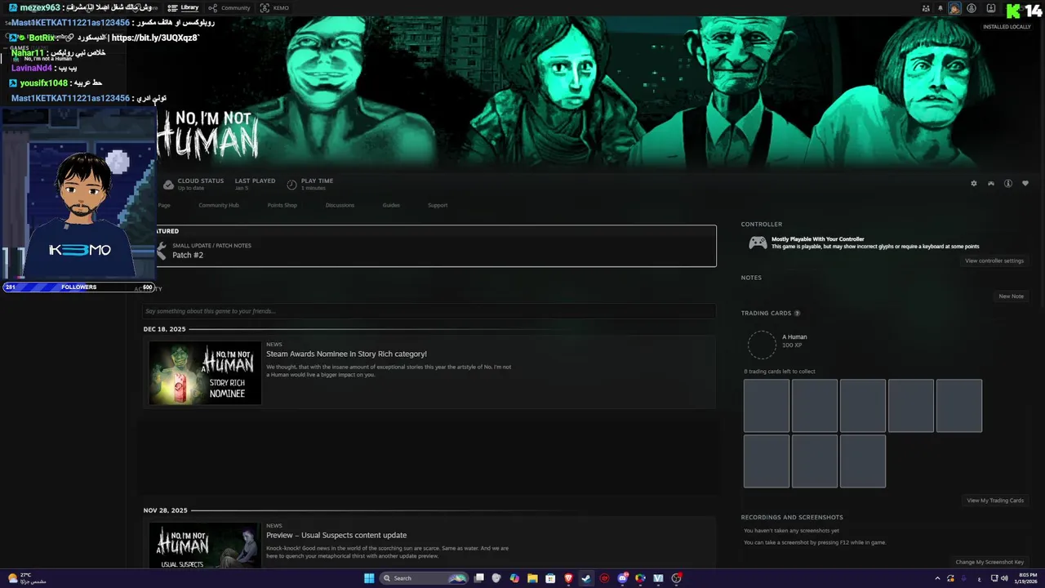The image size is (1045, 588).
Task: Click the 'LAST PLAYED' label
Action: pyautogui.click(x=255, y=181)
